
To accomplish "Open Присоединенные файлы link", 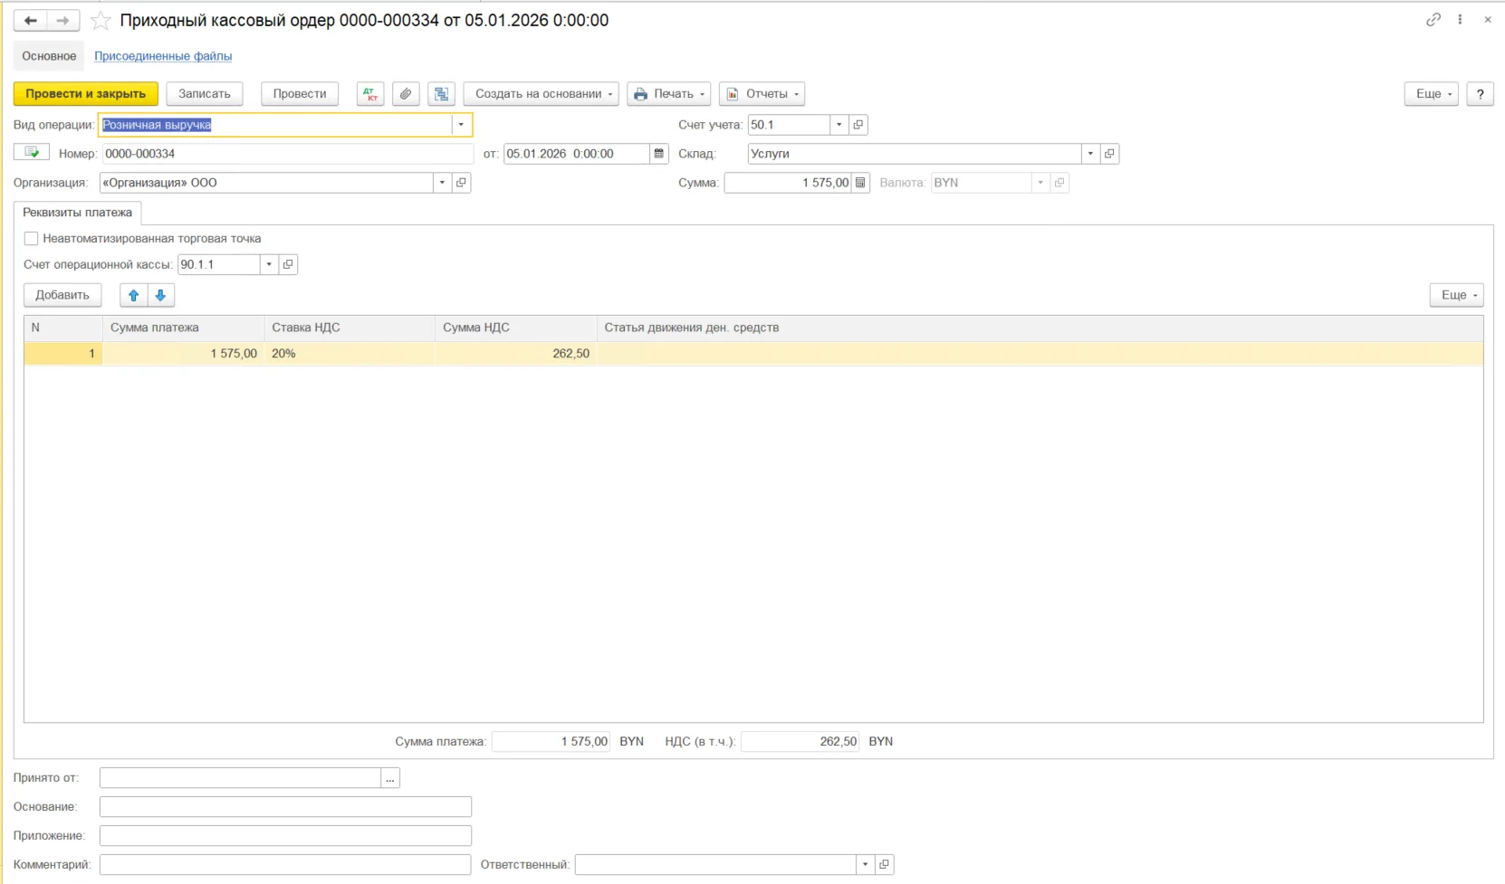I will pyautogui.click(x=163, y=56).
